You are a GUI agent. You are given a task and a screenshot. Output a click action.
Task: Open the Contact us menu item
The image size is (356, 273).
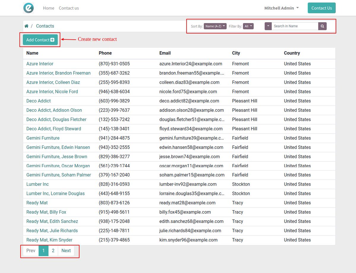[69, 8]
